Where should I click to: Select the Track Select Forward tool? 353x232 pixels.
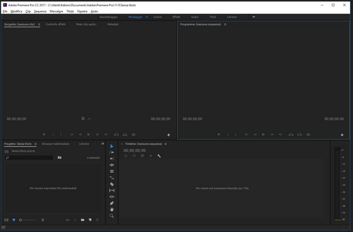tap(112, 152)
